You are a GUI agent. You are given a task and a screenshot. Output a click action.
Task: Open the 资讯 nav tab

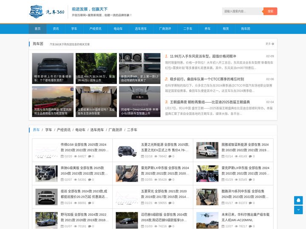(56, 29)
